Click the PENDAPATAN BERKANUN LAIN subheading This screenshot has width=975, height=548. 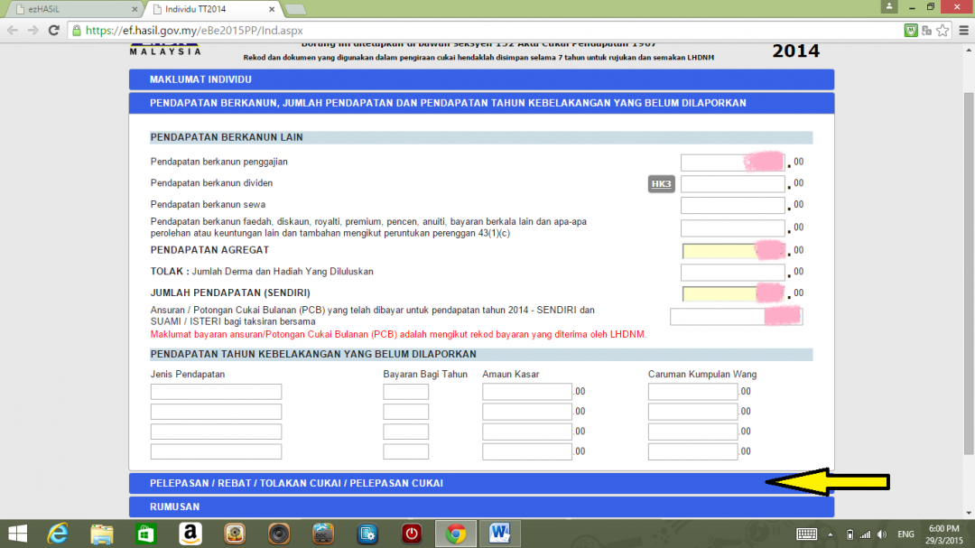227,137
